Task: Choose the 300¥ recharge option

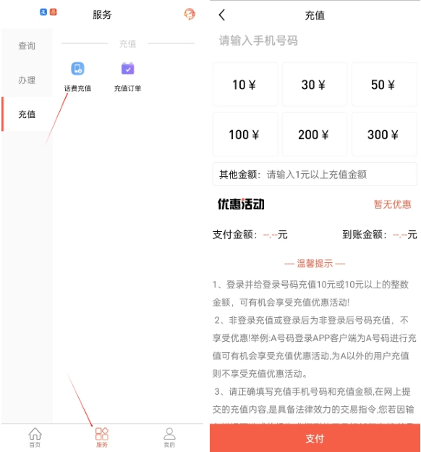Action: [x=384, y=134]
